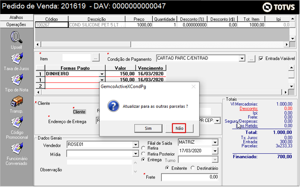Viewport: 300px width, 187px height.
Task: Select the Vencimento column header
Action: [x=151, y=68]
